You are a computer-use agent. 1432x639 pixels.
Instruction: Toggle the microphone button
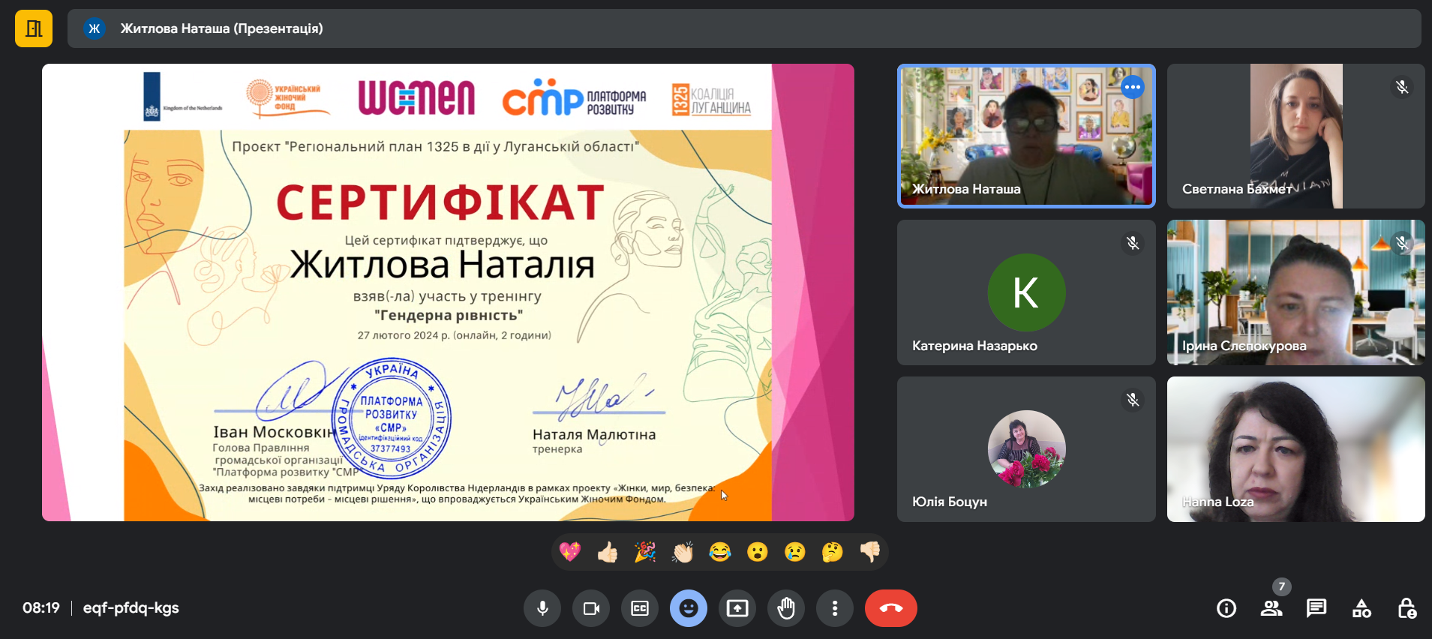542,608
